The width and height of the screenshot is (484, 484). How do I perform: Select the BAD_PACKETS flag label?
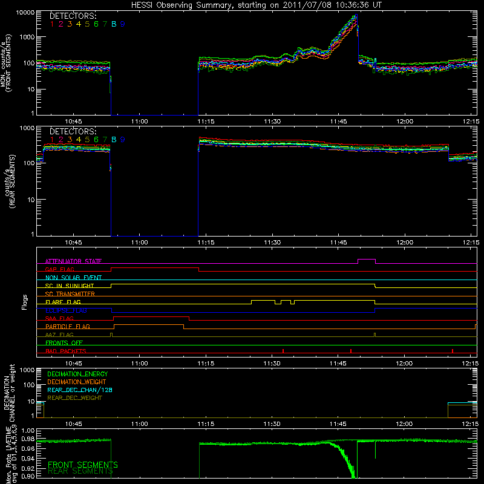(66, 351)
